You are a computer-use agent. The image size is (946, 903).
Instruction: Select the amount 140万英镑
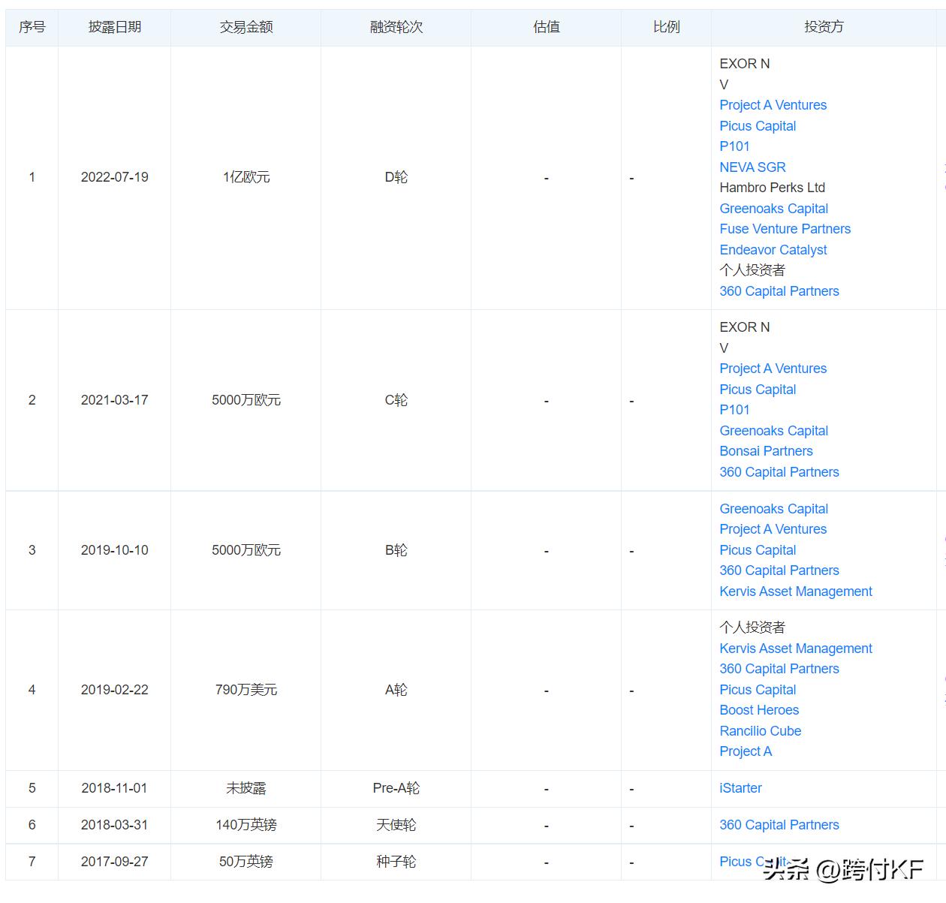[246, 825]
